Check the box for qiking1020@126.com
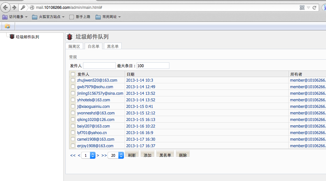This screenshot has width=326, height=181. point(73,119)
